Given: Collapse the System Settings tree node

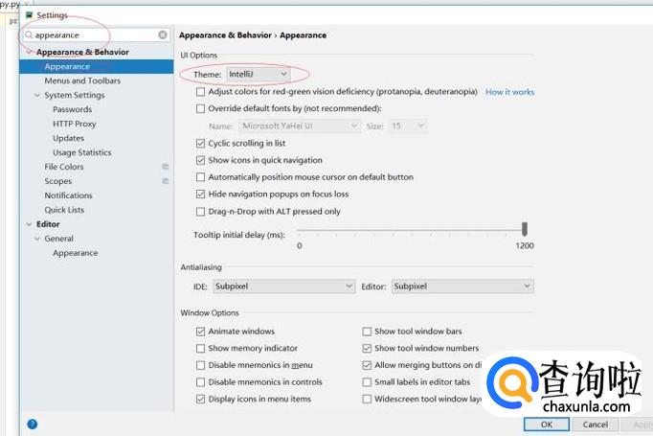Looking at the screenshot, I should 38,95.
